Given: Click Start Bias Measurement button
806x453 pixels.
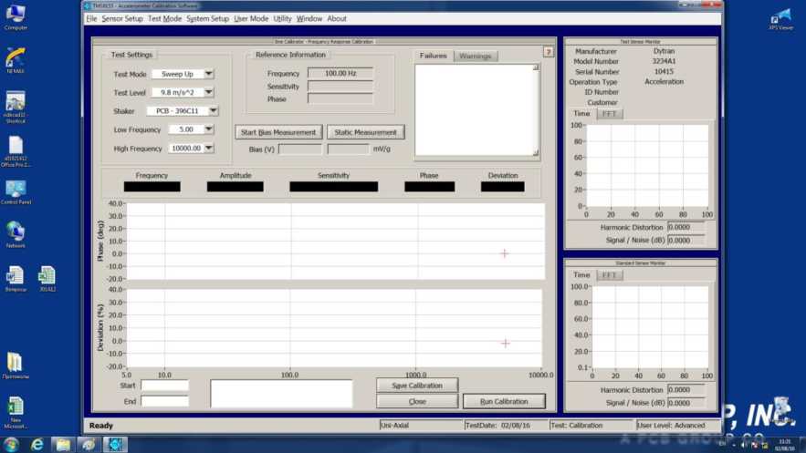Looking at the screenshot, I should coord(278,132).
